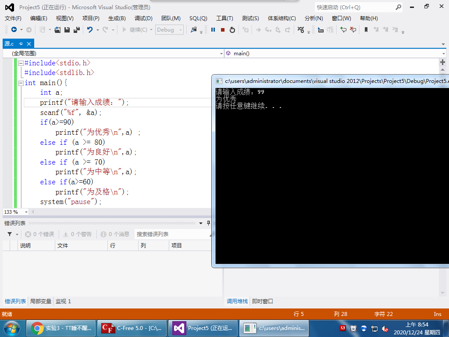Switch to Chrome 实验3 taskbar item
Screen dimensions: 449x337
click(x=61, y=328)
